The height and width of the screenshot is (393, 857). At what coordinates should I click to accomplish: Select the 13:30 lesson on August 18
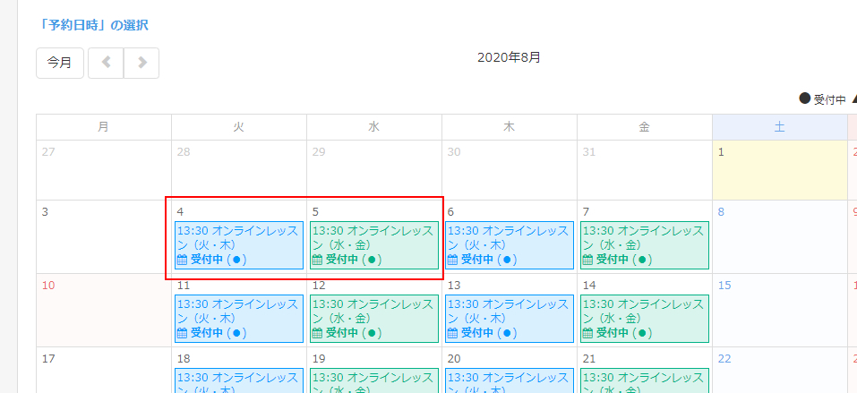point(238,381)
